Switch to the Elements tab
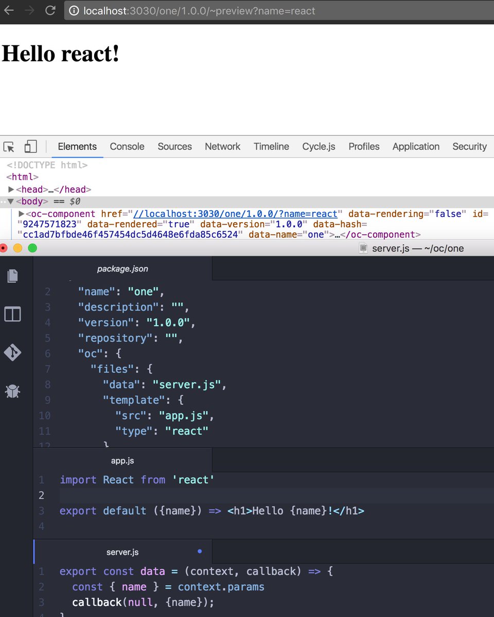The image size is (494, 617). (77, 147)
